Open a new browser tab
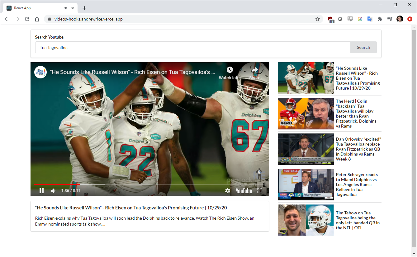The height and width of the screenshot is (257, 417). pyautogui.click(x=84, y=8)
